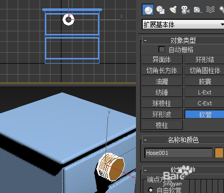
Task: Select the white hose ring in top viewport
Action: click(x=68, y=20)
